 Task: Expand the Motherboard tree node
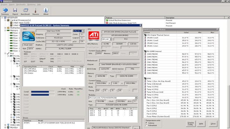tap(5, 28)
